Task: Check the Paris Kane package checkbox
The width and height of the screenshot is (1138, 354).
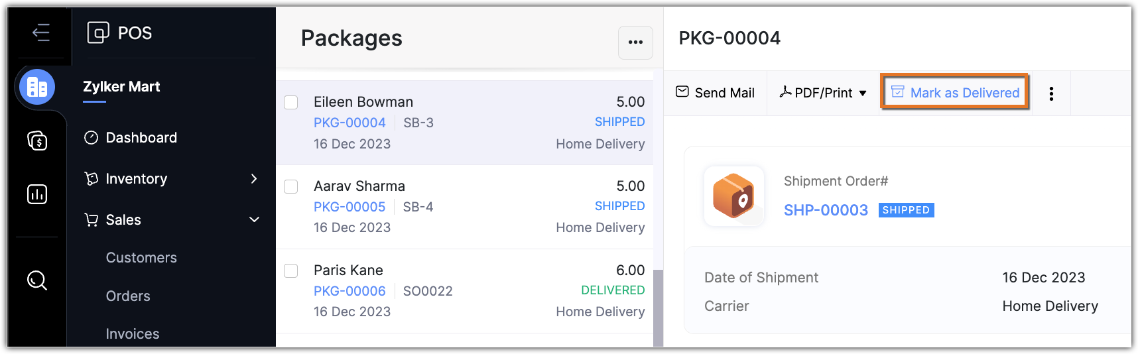Action: tap(290, 270)
